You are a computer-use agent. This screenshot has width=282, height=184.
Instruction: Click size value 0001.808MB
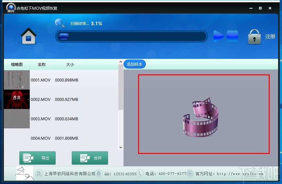point(67,138)
